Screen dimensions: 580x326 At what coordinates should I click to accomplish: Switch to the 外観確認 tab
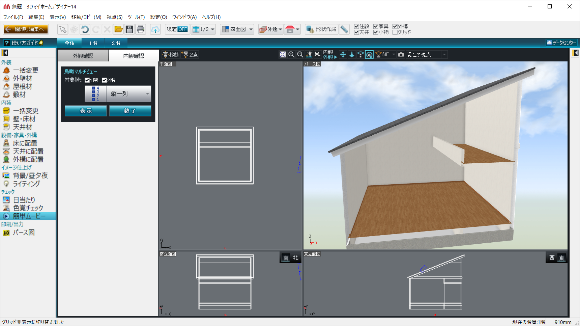point(83,56)
